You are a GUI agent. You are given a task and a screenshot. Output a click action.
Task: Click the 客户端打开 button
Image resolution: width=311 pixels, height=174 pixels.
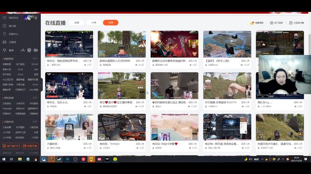[x=11, y=146]
